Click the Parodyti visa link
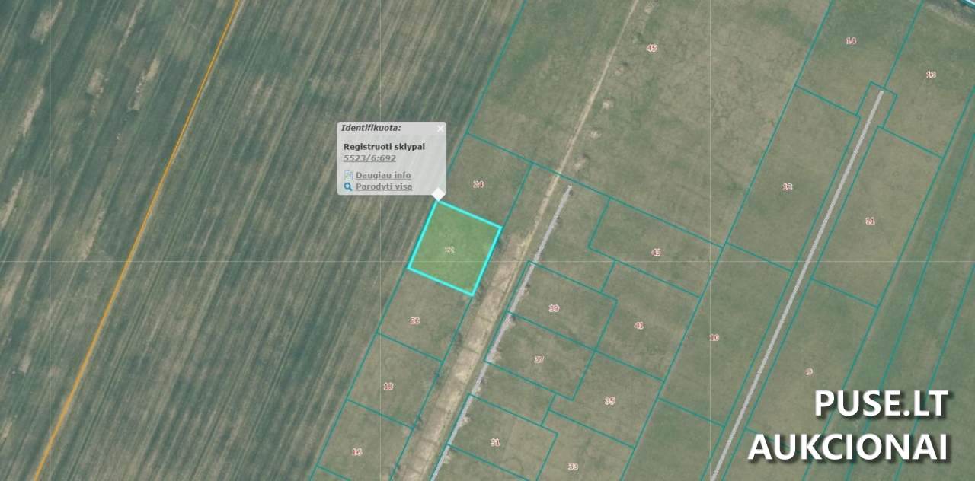The height and width of the screenshot is (481, 975). coord(383,186)
